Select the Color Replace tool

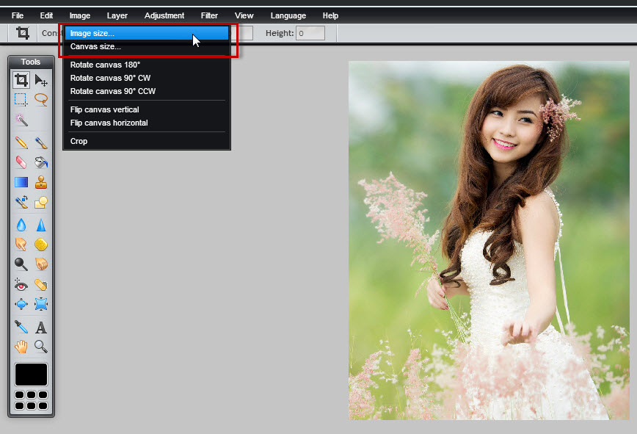click(21, 201)
